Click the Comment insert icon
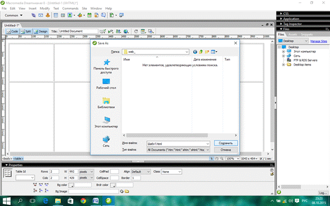This screenshot has width=330, height=206. (x=103, y=15)
